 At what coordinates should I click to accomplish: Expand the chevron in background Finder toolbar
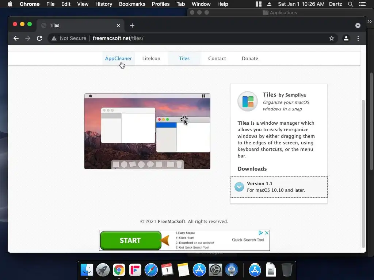pos(370,22)
